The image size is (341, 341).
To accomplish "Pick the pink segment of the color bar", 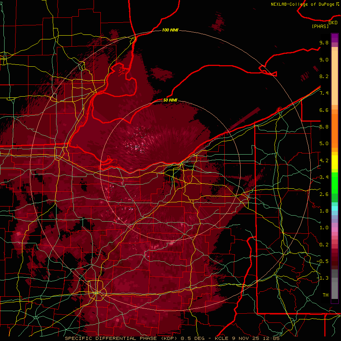I will click(335, 230).
